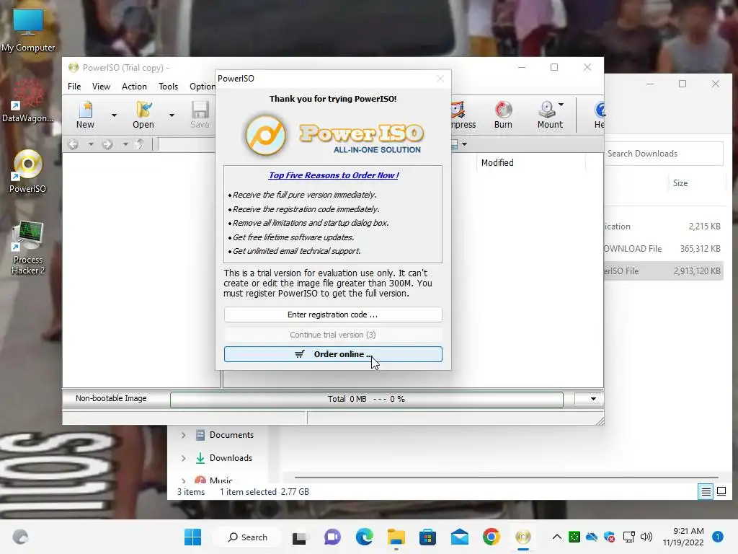
Task: Select the 2,913,120 KB file row
Action: 664,271
